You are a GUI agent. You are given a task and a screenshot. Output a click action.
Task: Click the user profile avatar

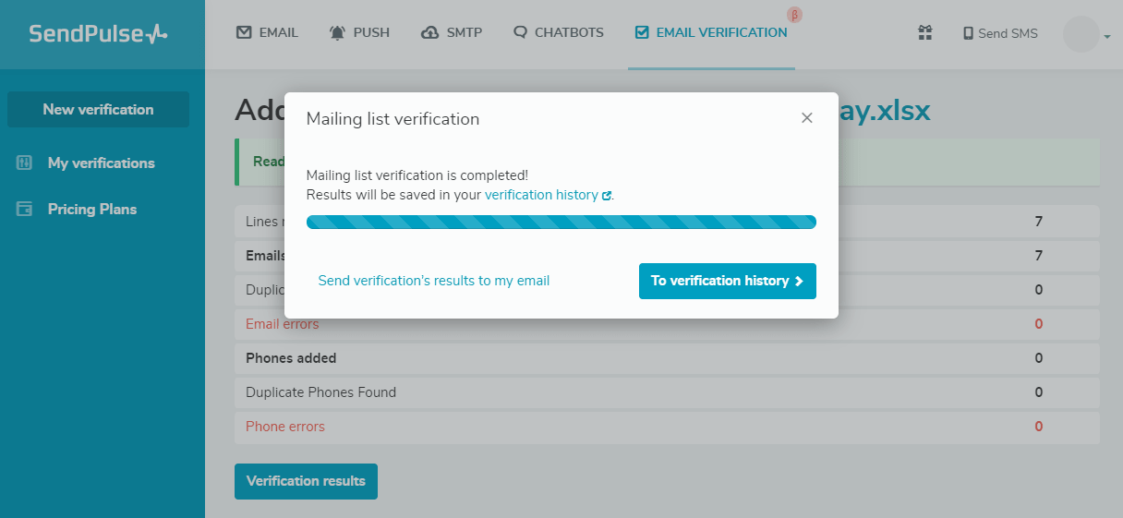tap(1081, 34)
